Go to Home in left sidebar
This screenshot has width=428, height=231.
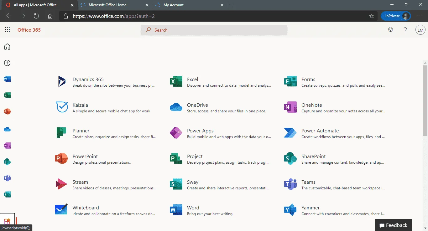(x=7, y=47)
